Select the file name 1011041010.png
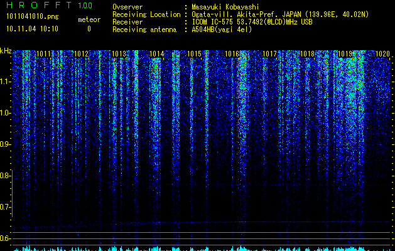 tap(33, 16)
